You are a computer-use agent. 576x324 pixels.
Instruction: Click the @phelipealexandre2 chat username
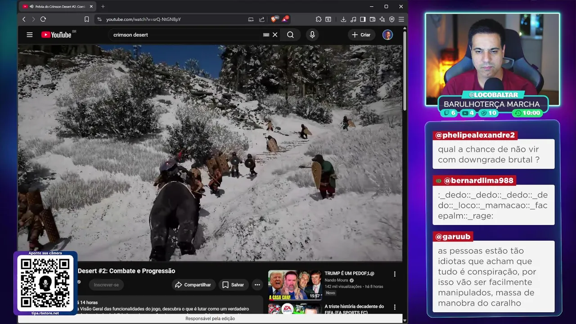click(x=475, y=135)
